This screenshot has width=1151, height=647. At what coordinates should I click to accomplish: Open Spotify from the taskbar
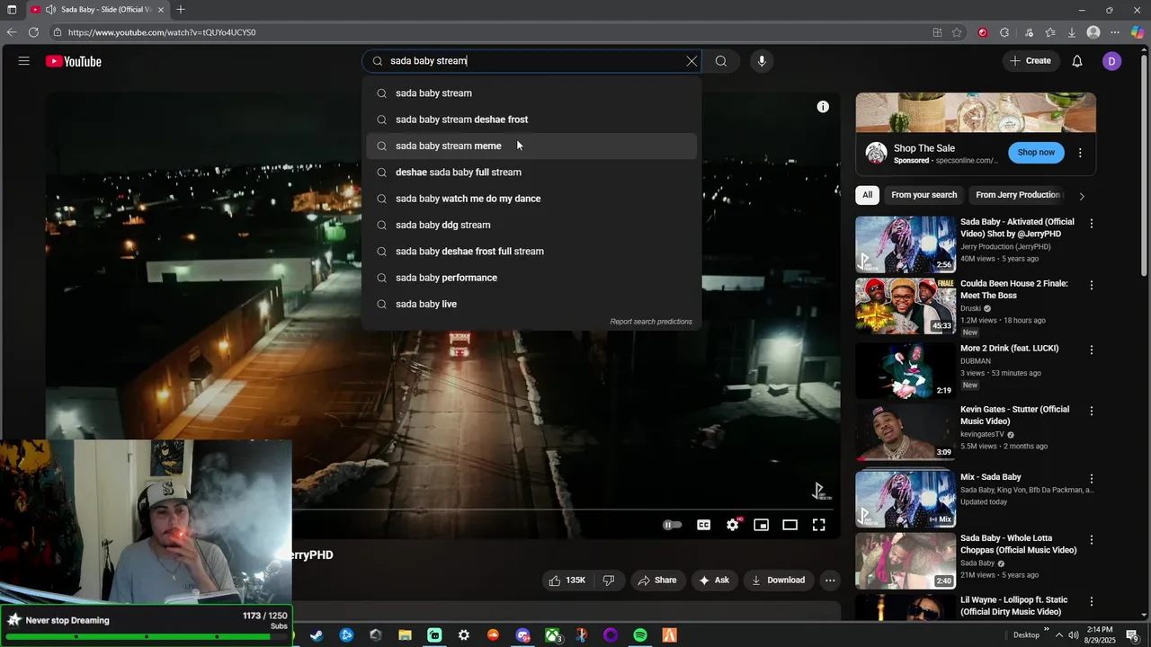click(640, 635)
